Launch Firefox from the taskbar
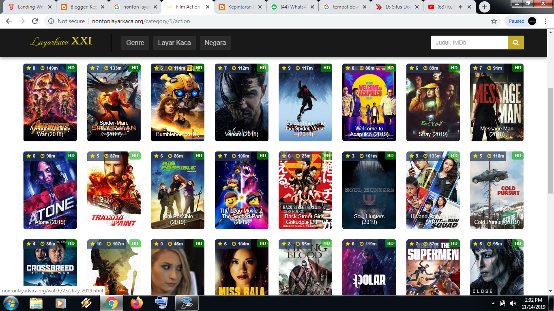This screenshot has width=554, height=311. pos(137,303)
